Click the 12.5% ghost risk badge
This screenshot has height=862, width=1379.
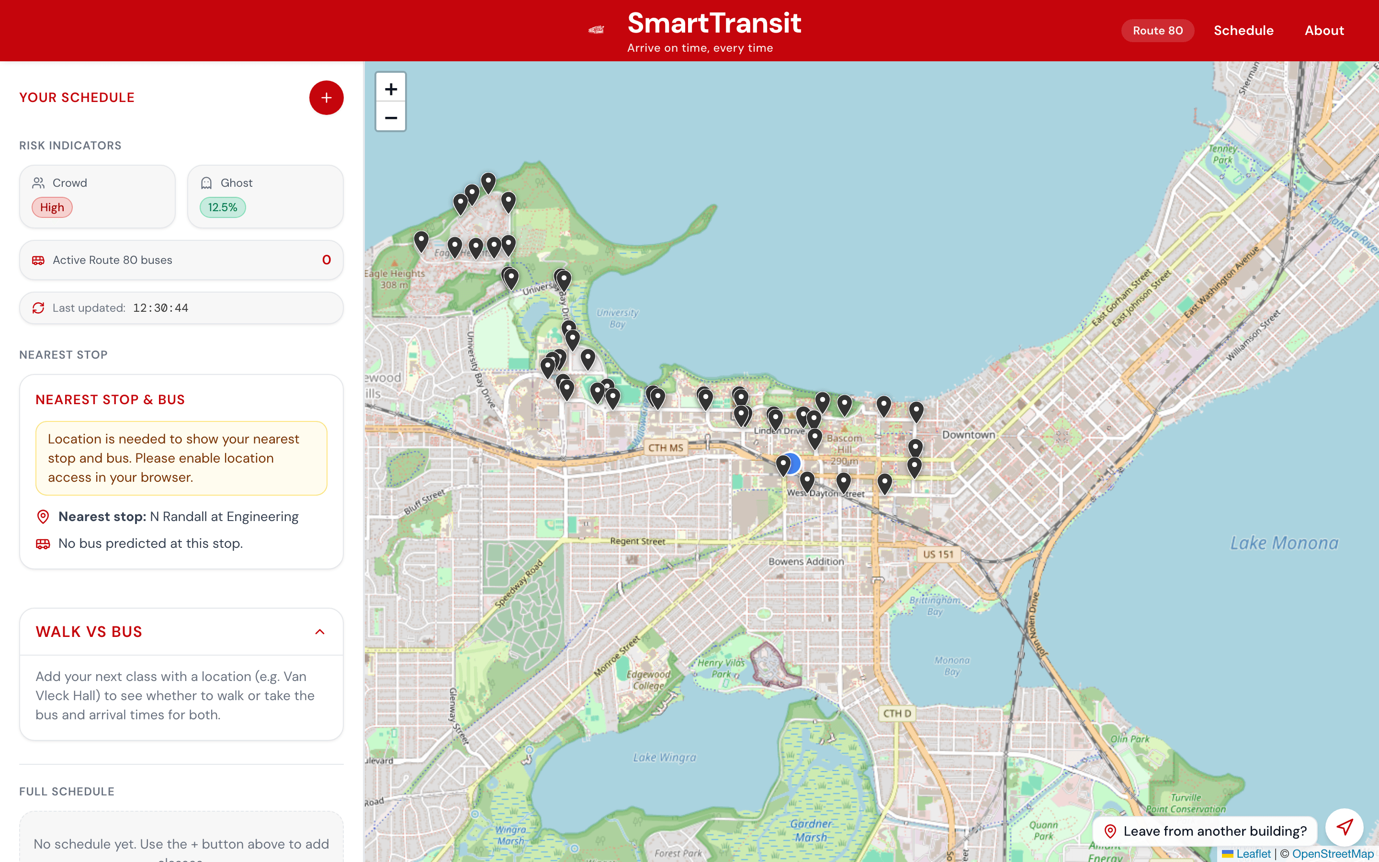(222, 207)
